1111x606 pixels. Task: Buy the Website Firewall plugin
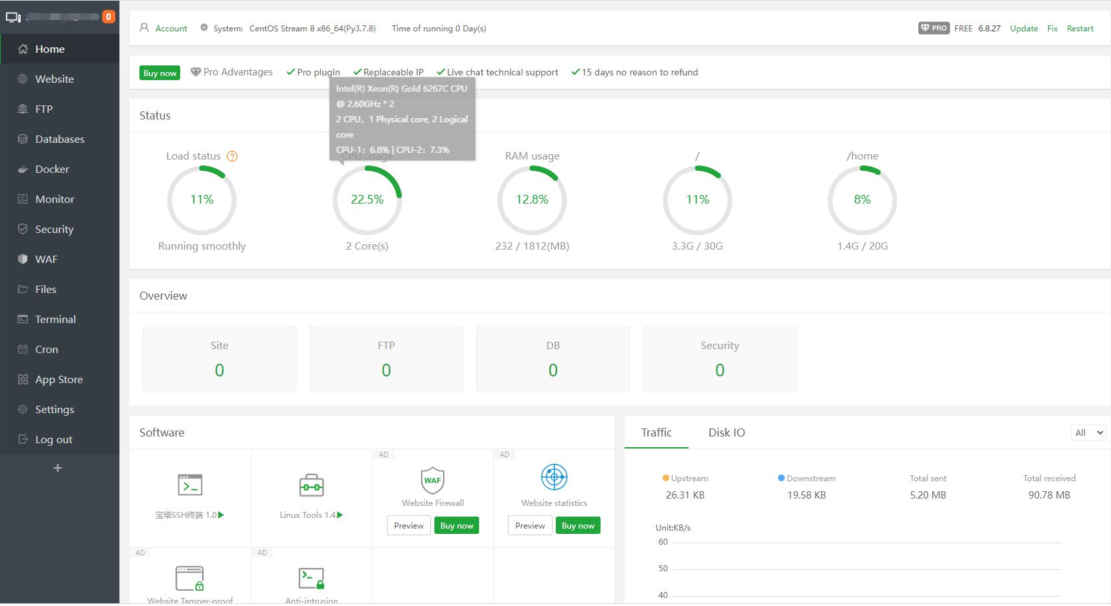pyautogui.click(x=457, y=526)
